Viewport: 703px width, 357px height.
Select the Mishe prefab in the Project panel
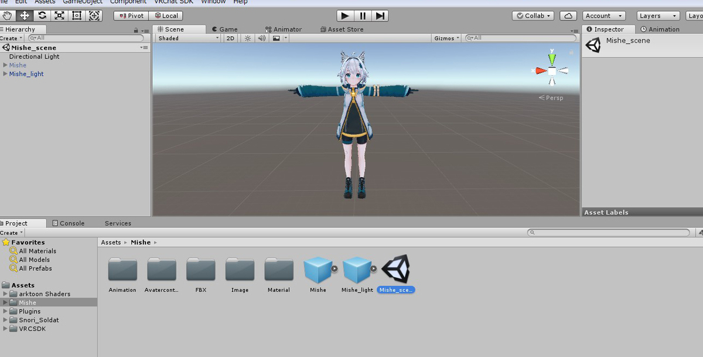pyautogui.click(x=318, y=268)
